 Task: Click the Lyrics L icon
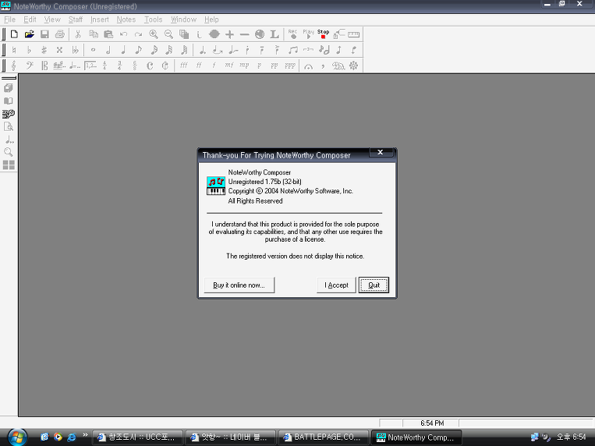(274, 34)
